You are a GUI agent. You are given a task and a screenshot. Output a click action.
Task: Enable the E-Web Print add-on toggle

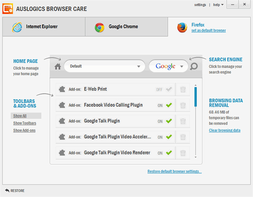point(169,89)
